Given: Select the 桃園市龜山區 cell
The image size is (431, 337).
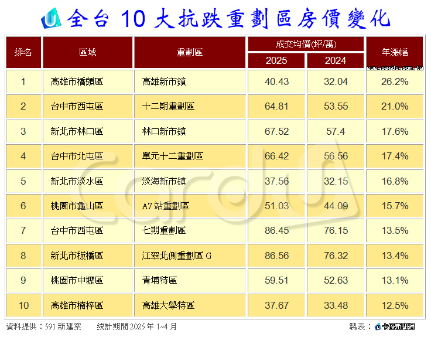Looking at the screenshot, I should pos(88,206).
